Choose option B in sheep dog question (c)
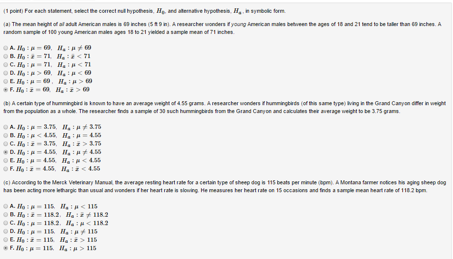 tap(5, 215)
